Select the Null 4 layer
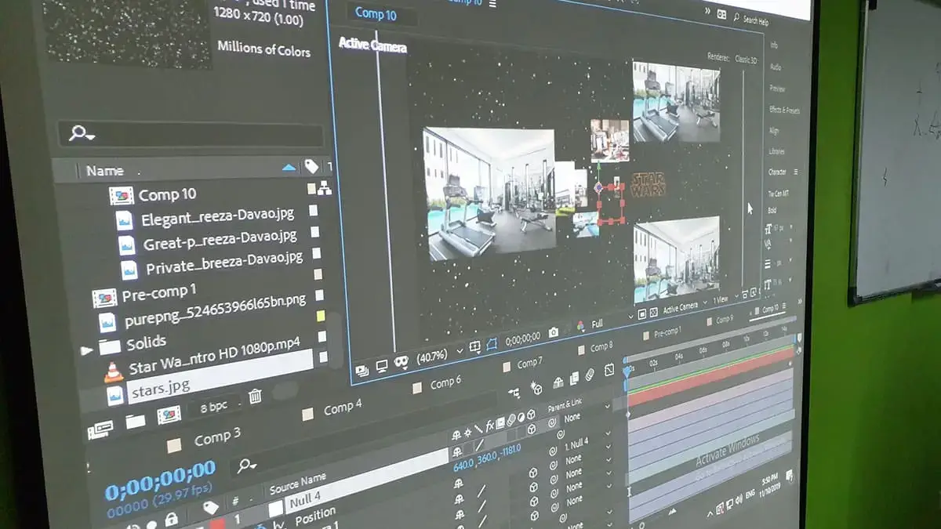This screenshot has height=529, width=941. (x=305, y=500)
